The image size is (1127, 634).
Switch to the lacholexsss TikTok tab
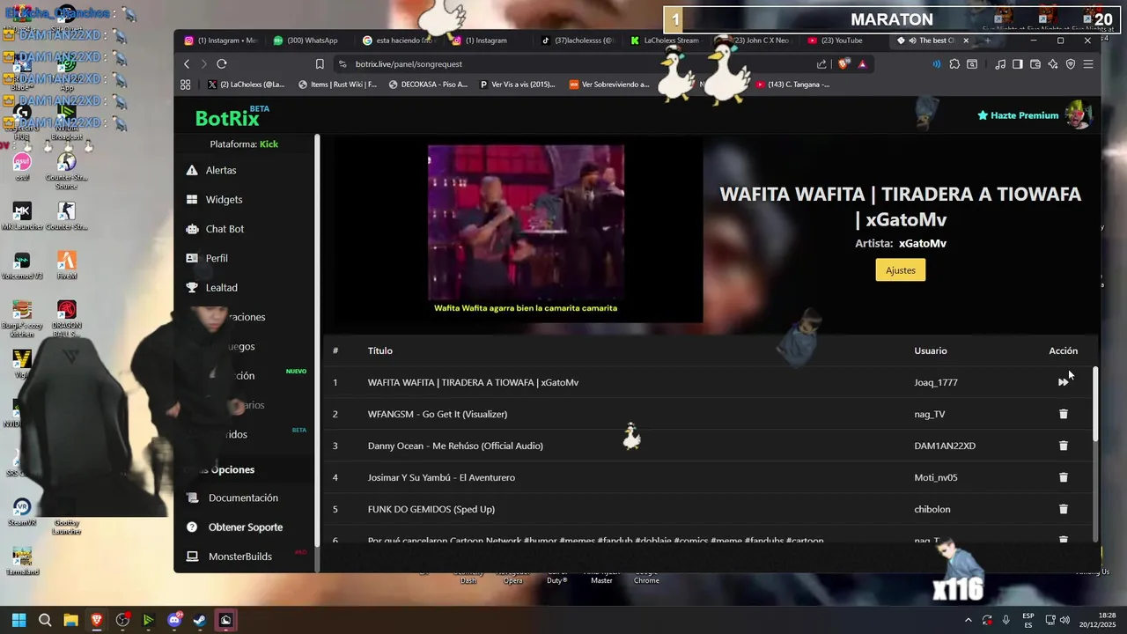click(578, 41)
